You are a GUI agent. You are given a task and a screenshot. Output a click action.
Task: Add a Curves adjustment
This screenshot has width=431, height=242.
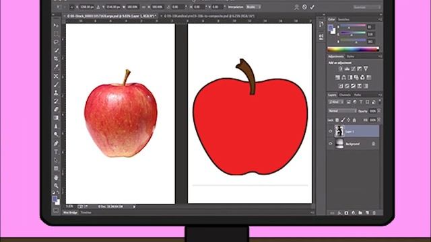353,69
